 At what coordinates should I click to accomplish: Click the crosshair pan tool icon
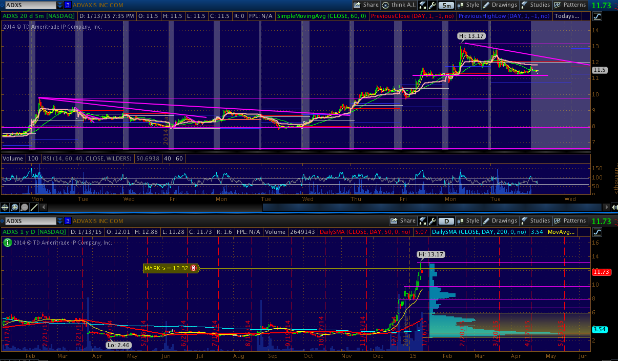tap(5, 208)
